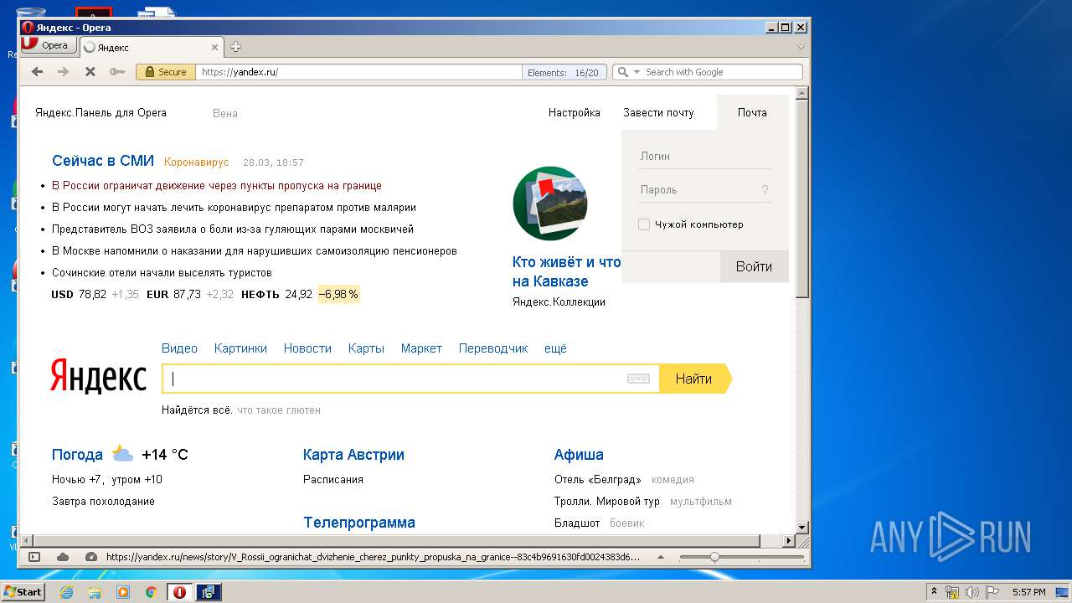This screenshot has height=603, width=1072.
Task: Focus the yandex.ru address field
Action: pos(360,72)
